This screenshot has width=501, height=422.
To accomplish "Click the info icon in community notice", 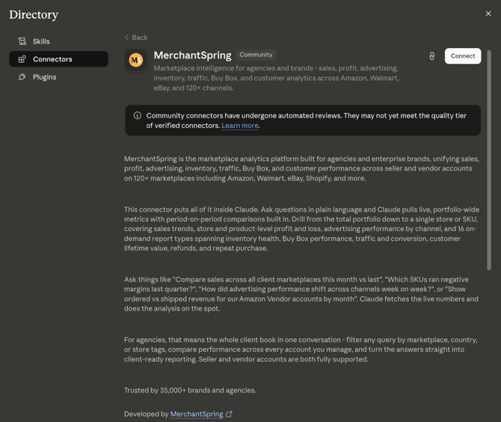I will tap(138, 115).
